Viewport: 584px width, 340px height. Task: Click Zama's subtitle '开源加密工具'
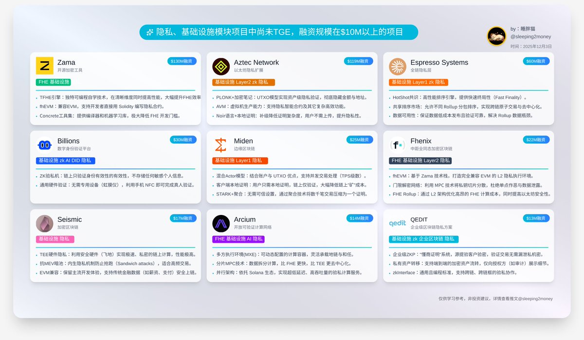point(70,70)
